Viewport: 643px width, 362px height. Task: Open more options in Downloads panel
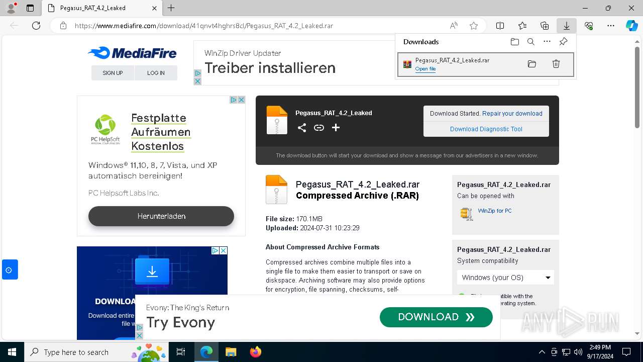pyautogui.click(x=547, y=42)
